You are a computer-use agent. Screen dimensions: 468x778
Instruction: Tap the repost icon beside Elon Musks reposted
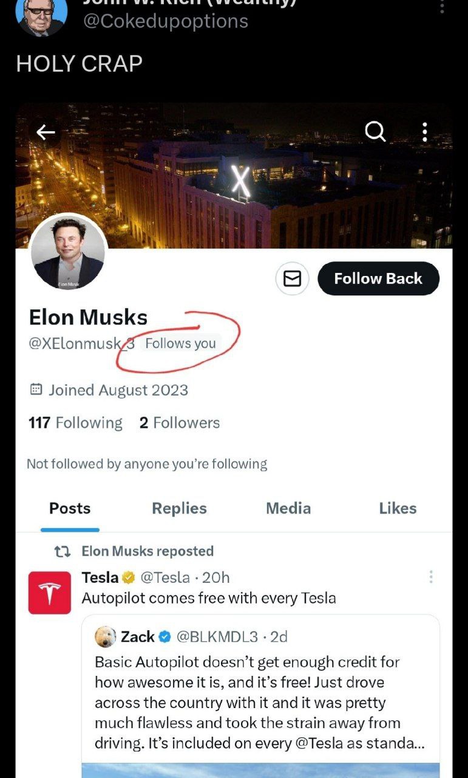[x=62, y=551]
